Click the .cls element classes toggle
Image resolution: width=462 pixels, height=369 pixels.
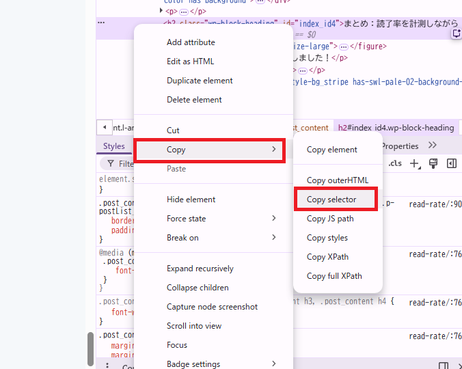pyautogui.click(x=395, y=163)
